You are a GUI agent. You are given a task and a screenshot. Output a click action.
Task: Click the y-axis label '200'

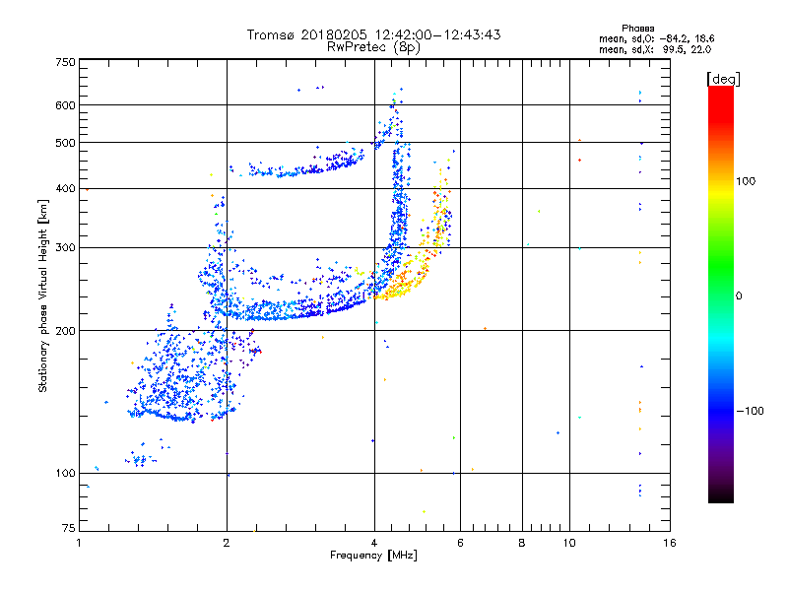pos(65,331)
